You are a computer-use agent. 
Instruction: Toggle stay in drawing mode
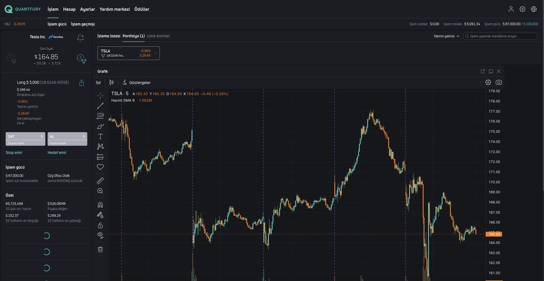point(100,215)
